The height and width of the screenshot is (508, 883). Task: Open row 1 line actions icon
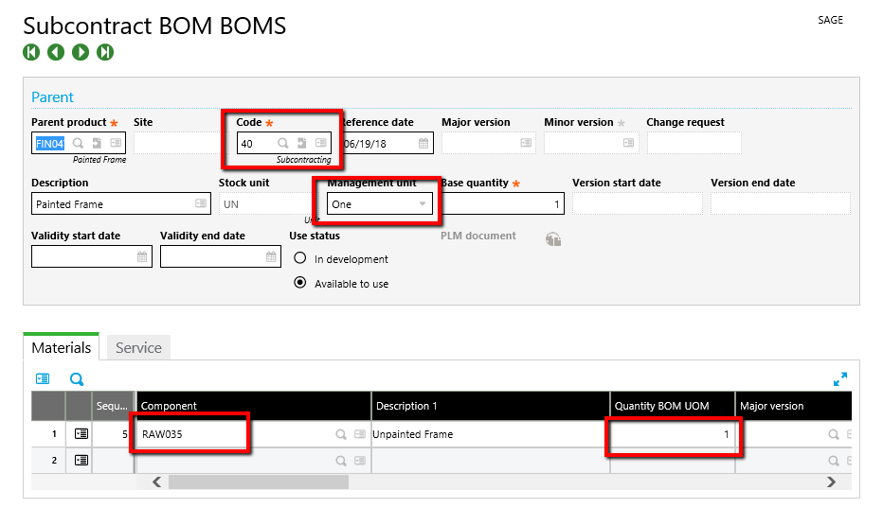tap(81, 434)
